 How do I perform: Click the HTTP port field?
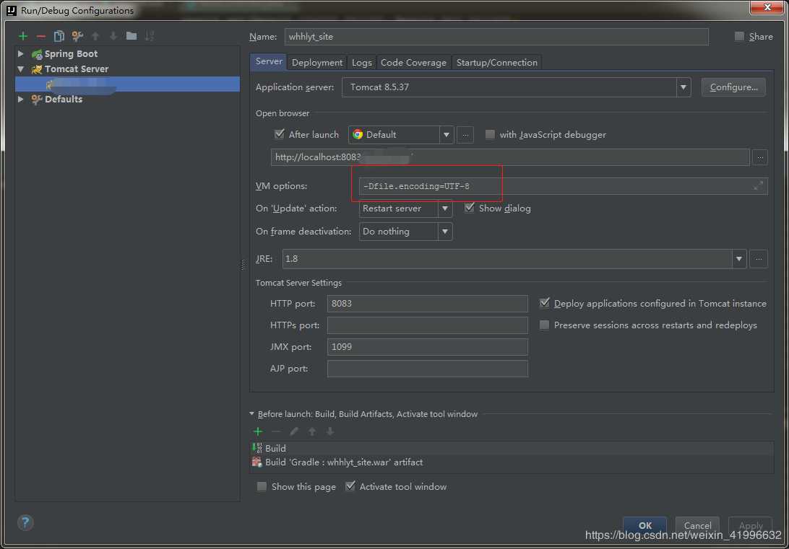click(427, 304)
